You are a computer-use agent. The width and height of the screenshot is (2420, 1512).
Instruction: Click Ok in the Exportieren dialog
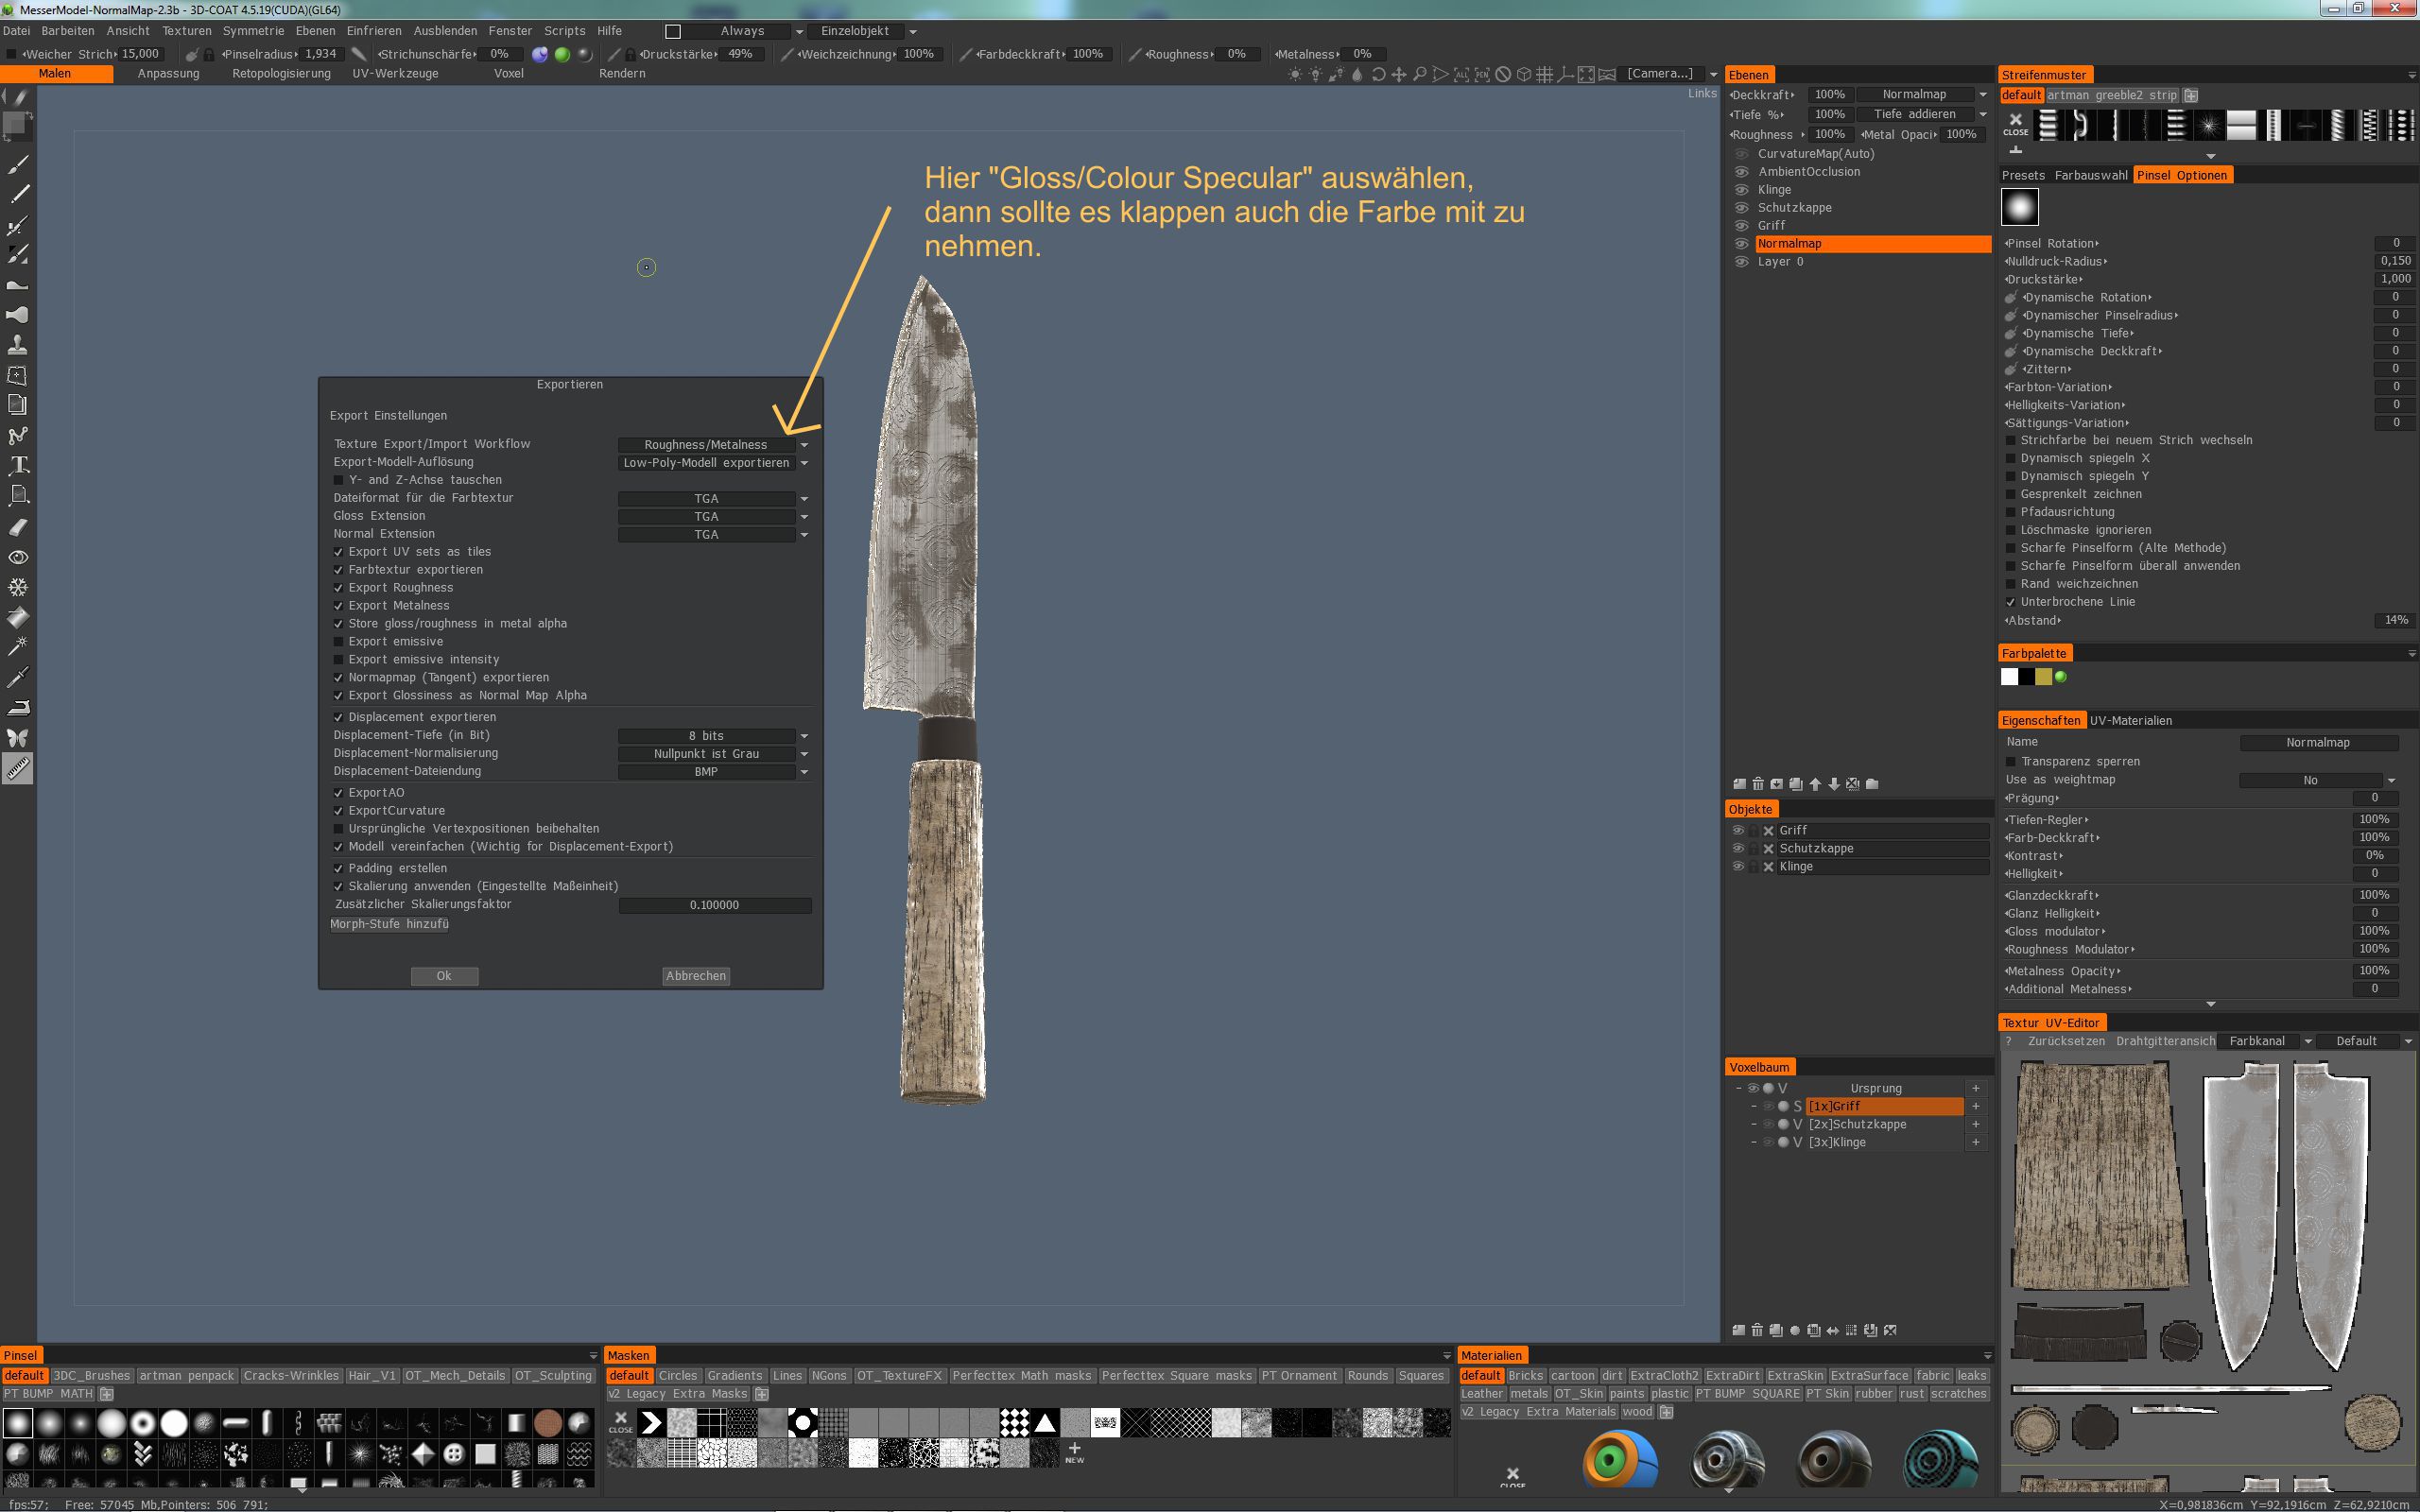(x=444, y=976)
